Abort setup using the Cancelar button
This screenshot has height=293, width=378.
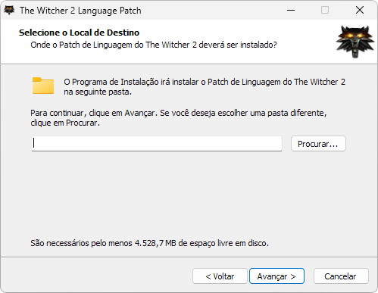(x=341, y=276)
